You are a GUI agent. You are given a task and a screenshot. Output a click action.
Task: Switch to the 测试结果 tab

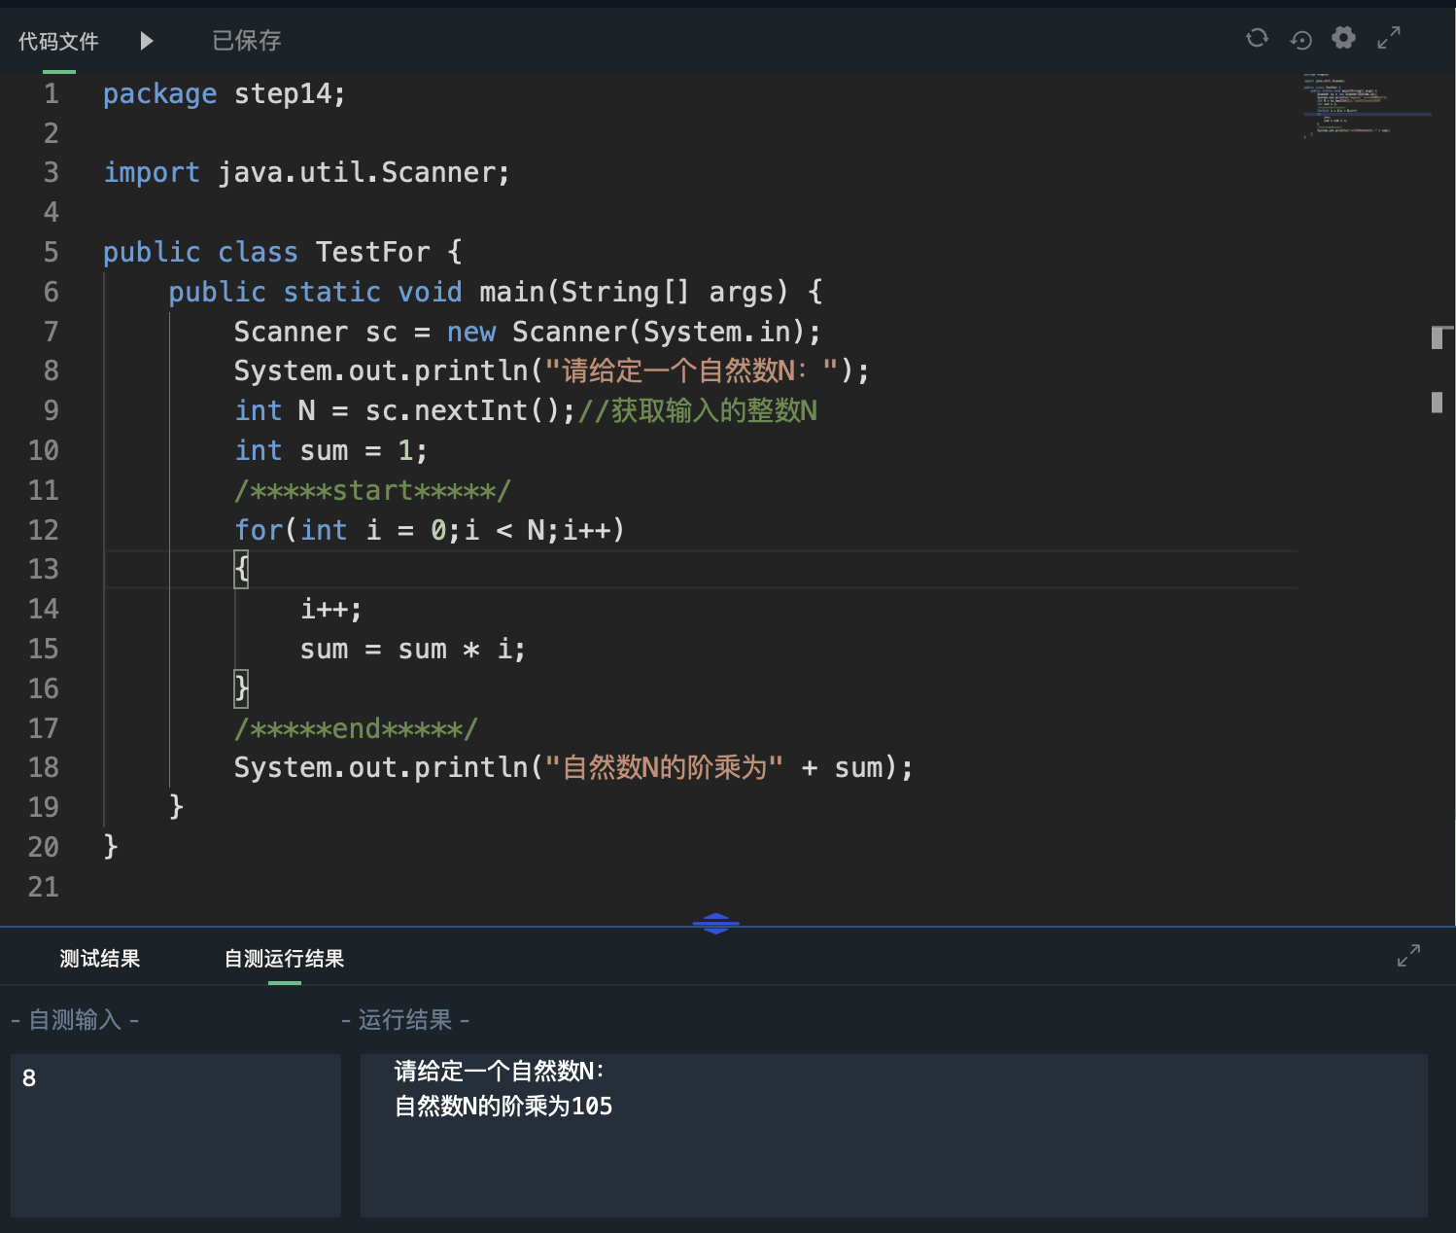pyautogui.click(x=99, y=959)
